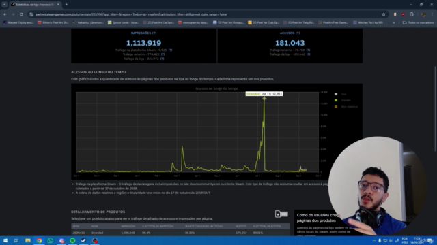Open the Sprout Lands bookmark
The width and height of the screenshot is (437, 245).
tap(123, 22)
